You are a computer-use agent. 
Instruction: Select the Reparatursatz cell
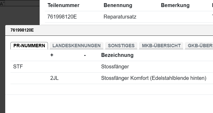(x=120, y=17)
